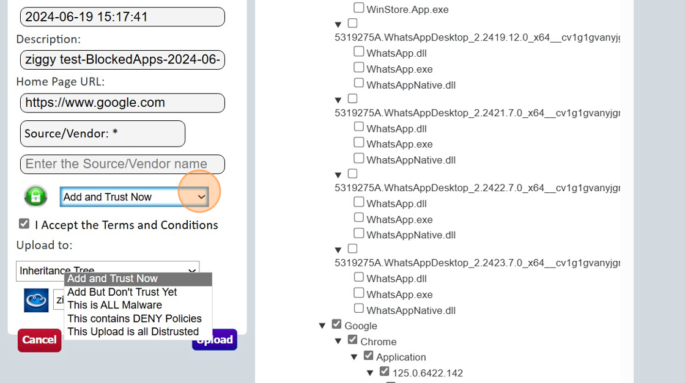Collapse the Application tree node

[354, 356]
